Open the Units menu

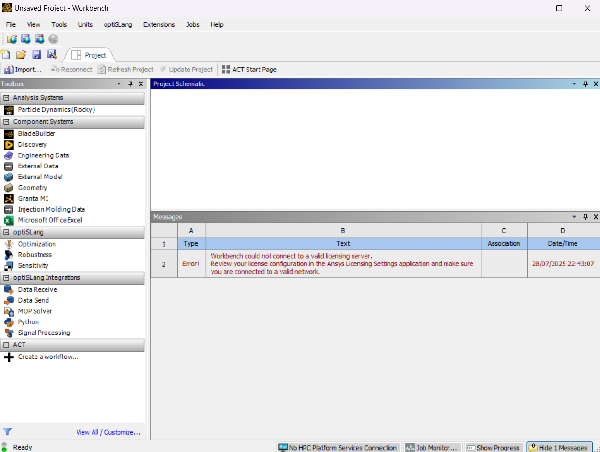point(85,24)
